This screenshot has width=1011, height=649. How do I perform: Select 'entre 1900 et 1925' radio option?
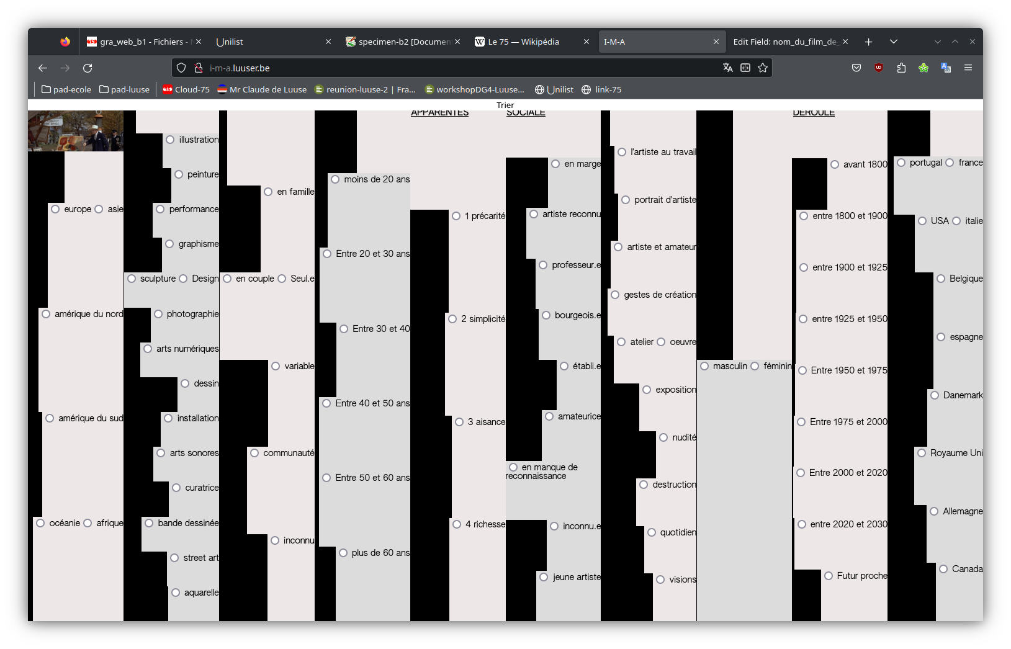(x=804, y=267)
